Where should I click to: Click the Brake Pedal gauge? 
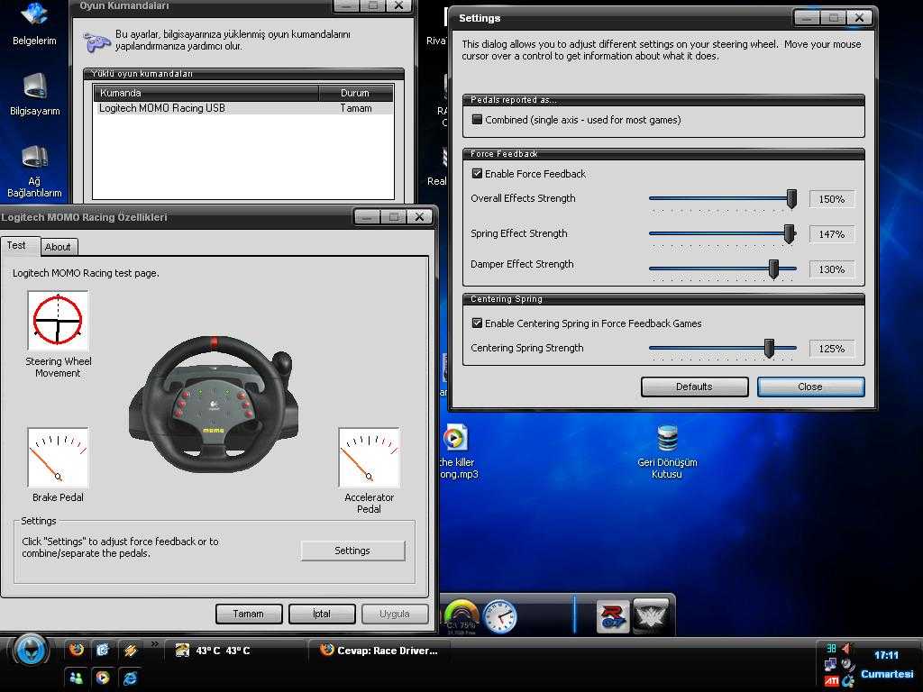(x=58, y=458)
